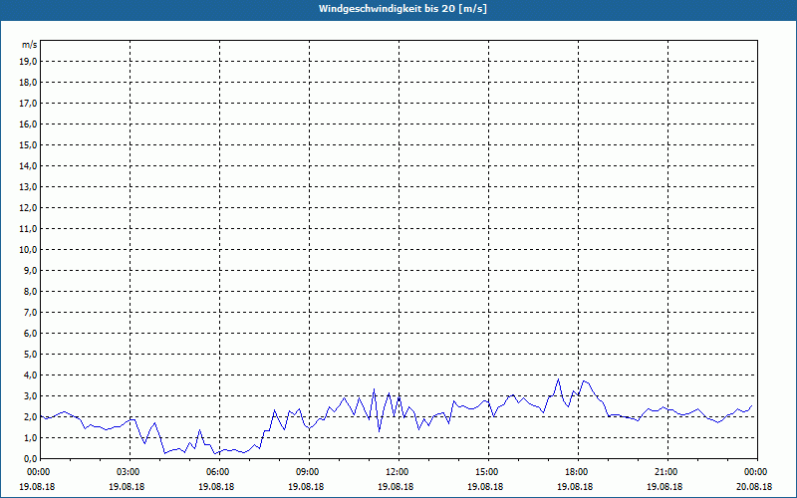Click the 11,0 y-axis label
Screen dimensions: 797x498
28,229
